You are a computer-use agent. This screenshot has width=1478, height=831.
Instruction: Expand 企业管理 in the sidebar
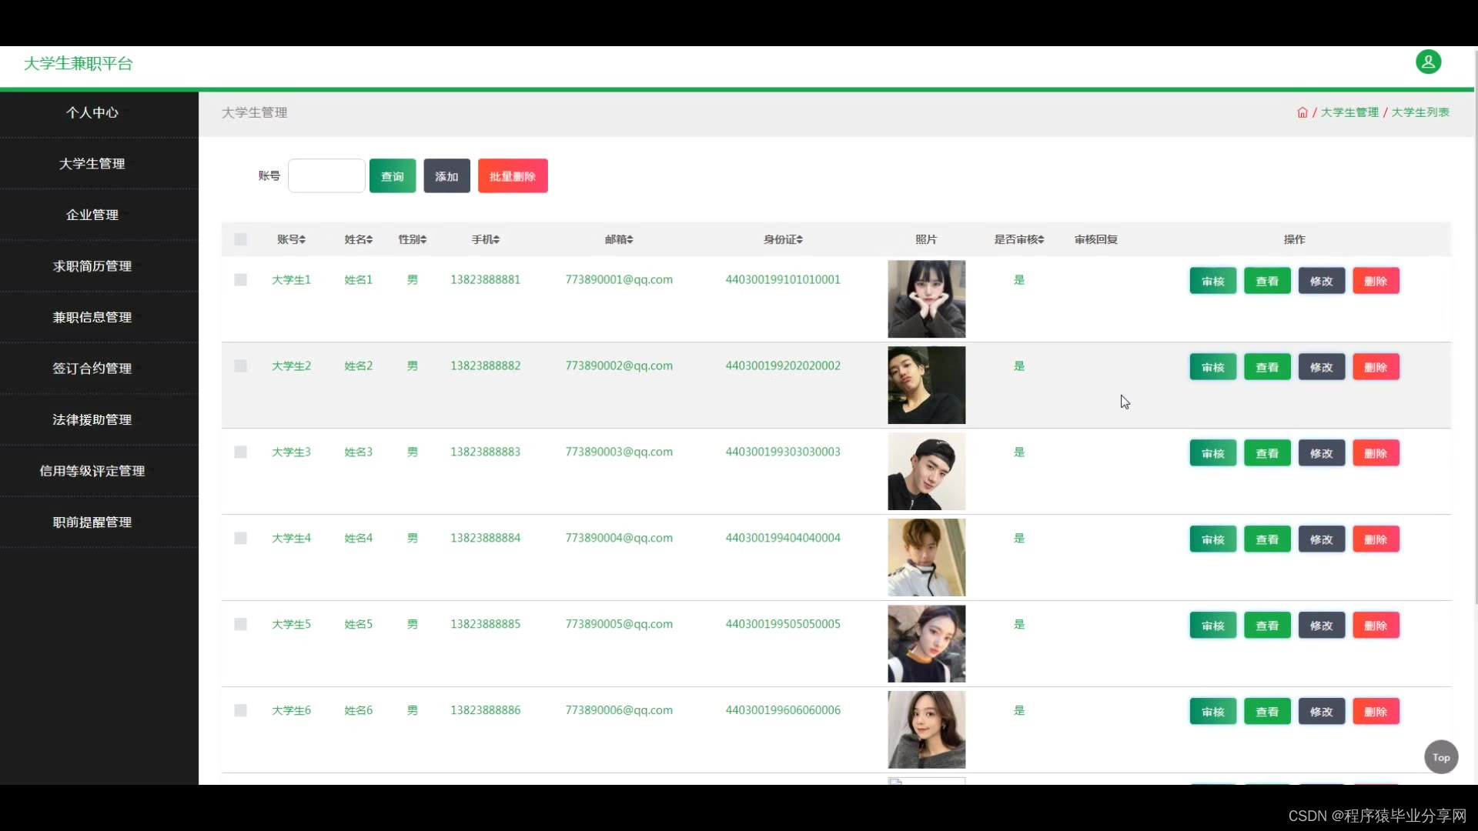(92, 215)
